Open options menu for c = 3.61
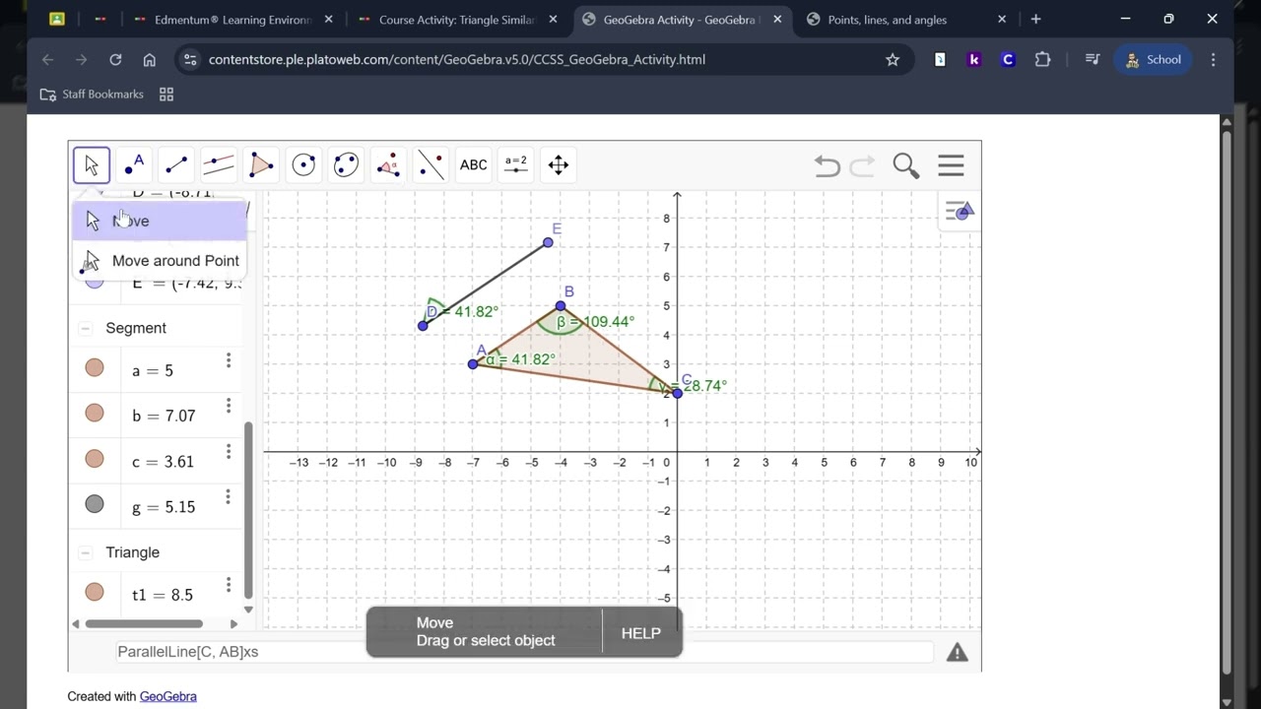The image size is (1261, 709). 229,452
